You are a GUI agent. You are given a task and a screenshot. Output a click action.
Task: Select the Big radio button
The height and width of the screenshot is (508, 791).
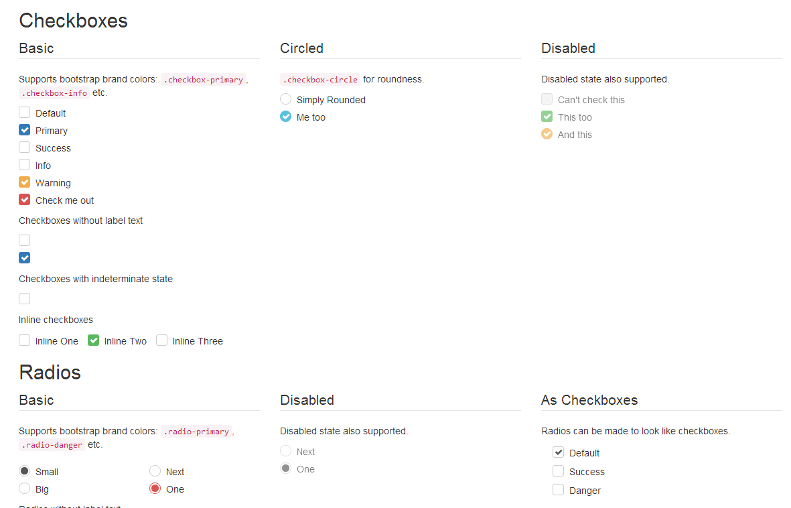24,489
